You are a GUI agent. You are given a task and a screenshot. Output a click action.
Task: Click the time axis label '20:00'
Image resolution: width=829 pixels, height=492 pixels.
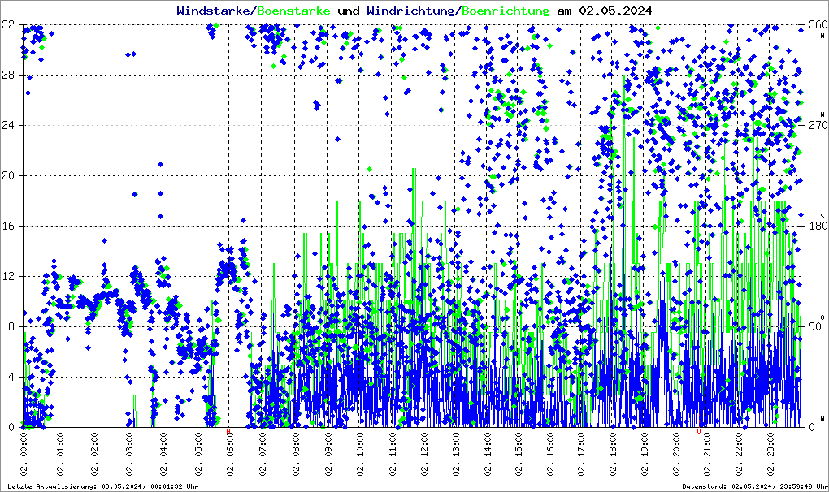click(x=677, y=445)
